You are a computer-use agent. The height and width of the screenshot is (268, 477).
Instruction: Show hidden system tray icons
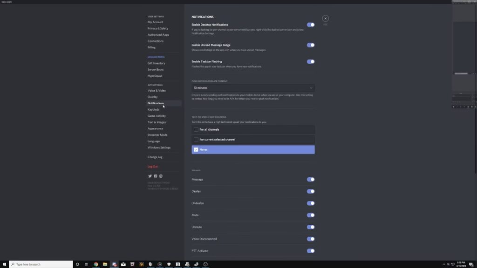[x=443, y=264]
